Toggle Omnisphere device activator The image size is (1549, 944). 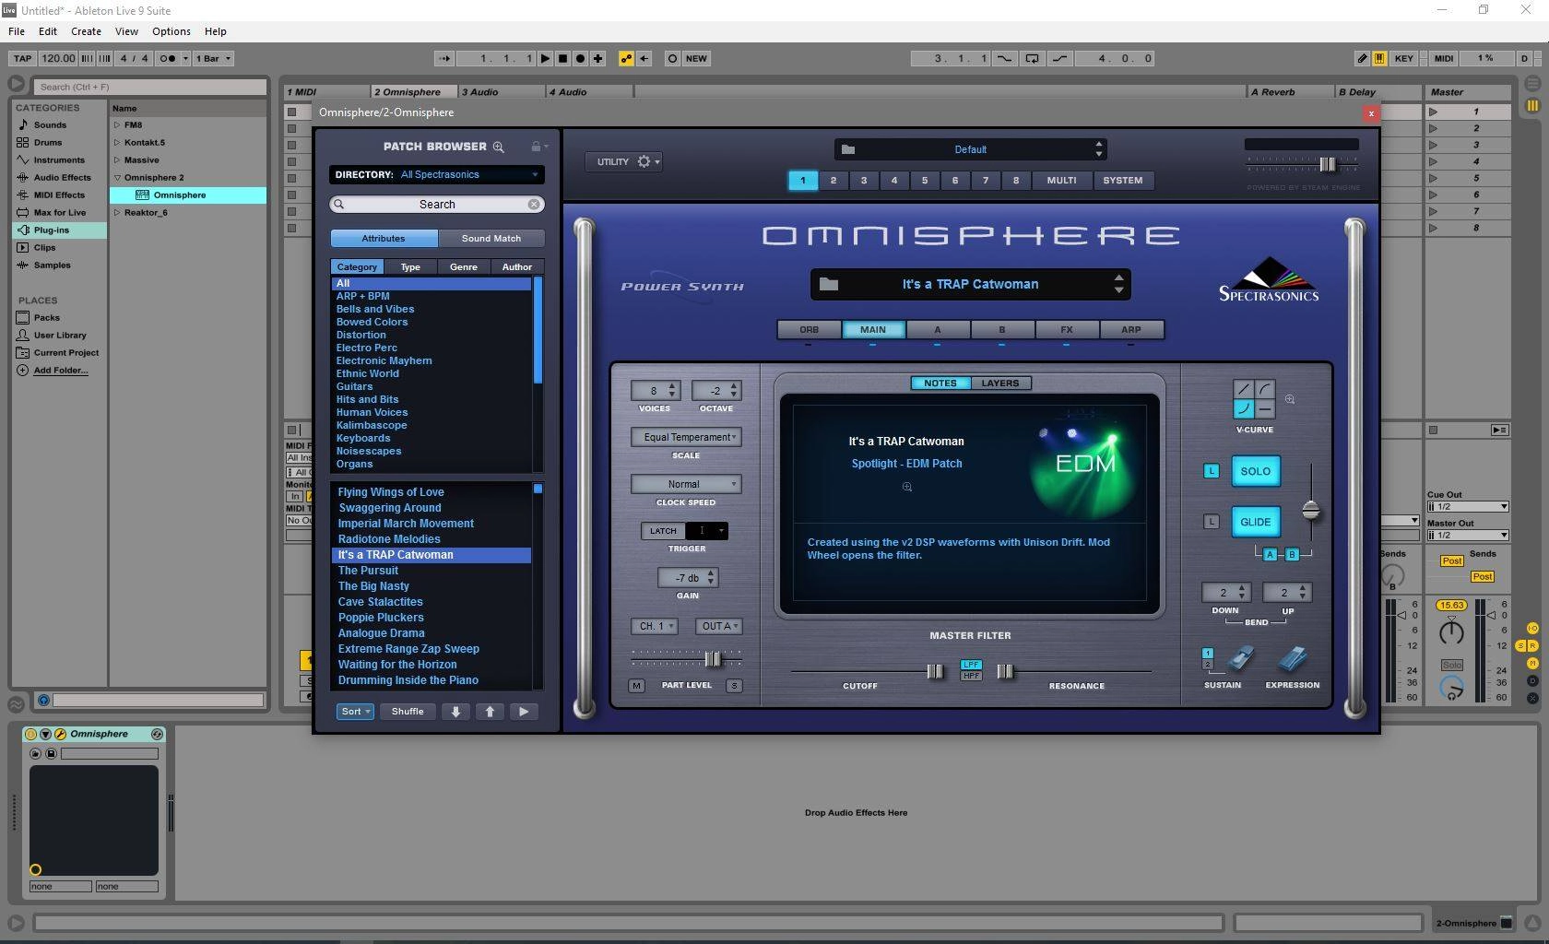tap(30, 734)
